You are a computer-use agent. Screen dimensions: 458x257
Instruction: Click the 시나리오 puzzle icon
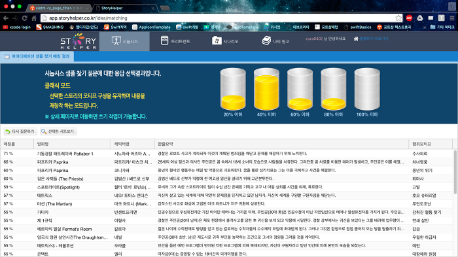click(217, 41)
